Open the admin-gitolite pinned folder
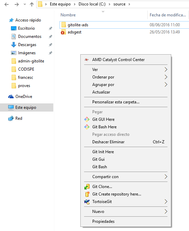The height and width of the screenshot is (231, 189). (31, 61)
